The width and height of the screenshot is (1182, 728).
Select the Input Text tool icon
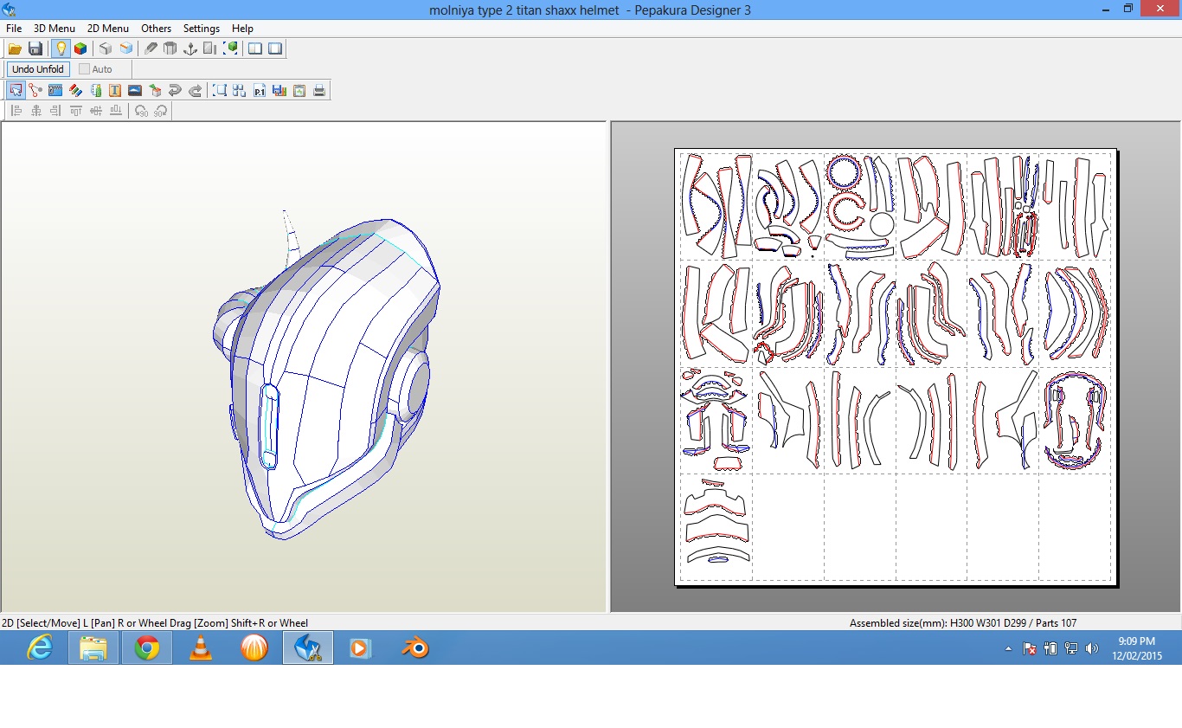click(115, 90)
